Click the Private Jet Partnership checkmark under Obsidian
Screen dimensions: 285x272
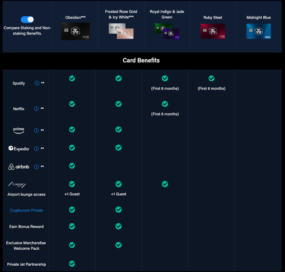pyautogui.click(x=72, y=264)
